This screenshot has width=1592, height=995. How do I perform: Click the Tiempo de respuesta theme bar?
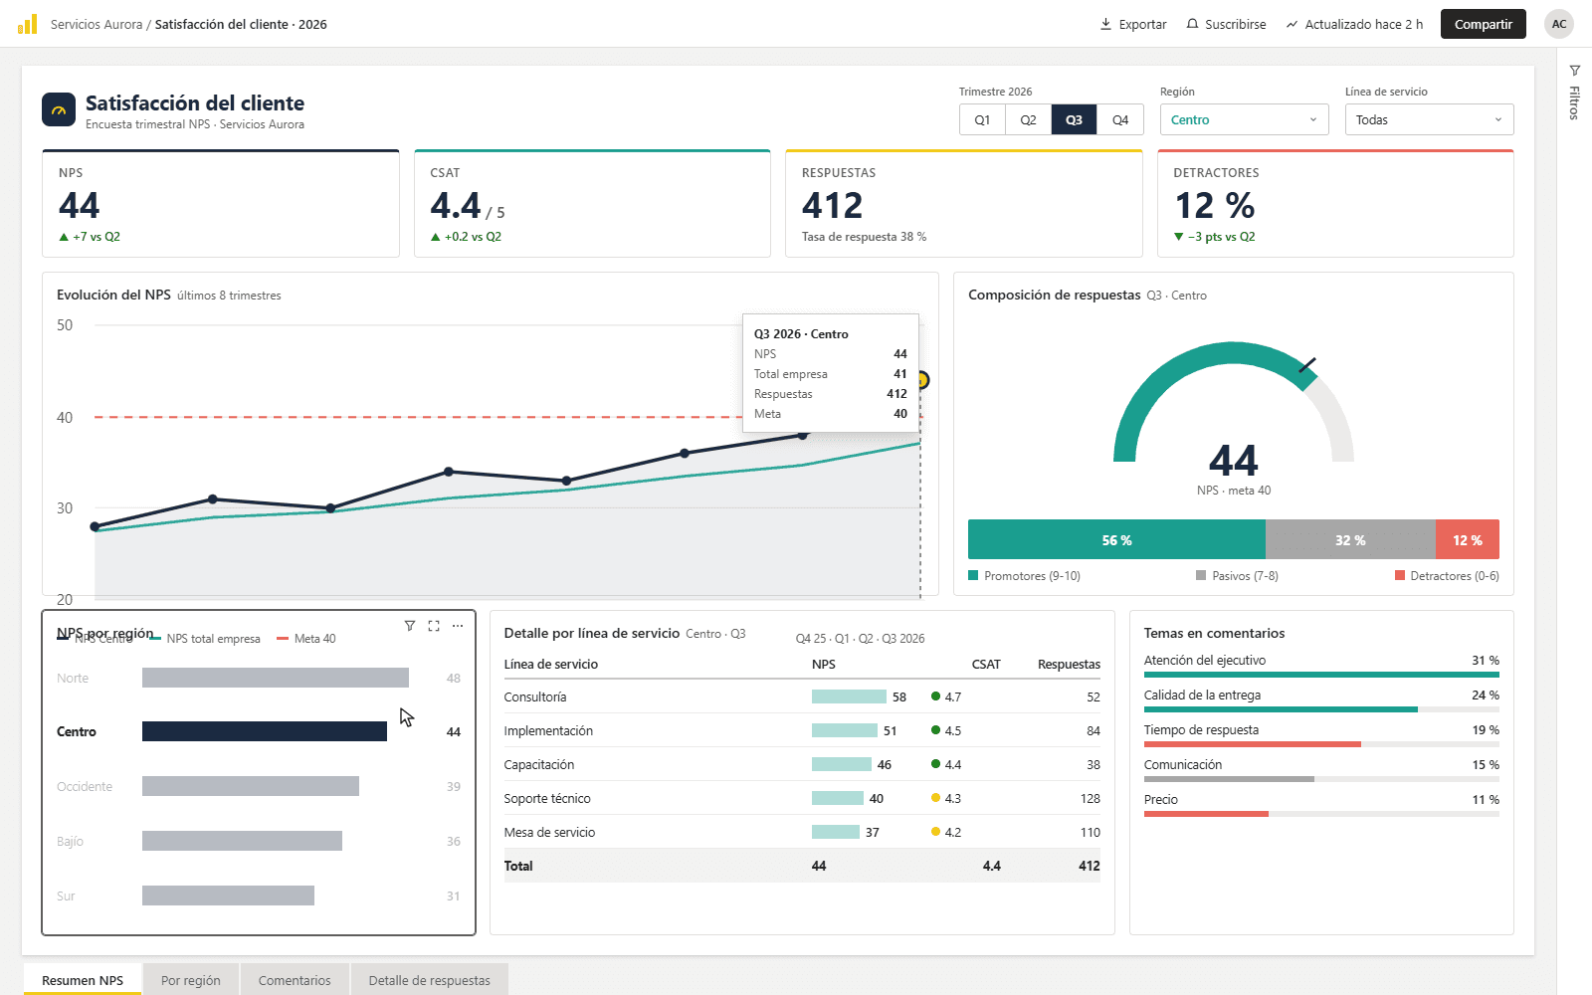pos(1321,744)
